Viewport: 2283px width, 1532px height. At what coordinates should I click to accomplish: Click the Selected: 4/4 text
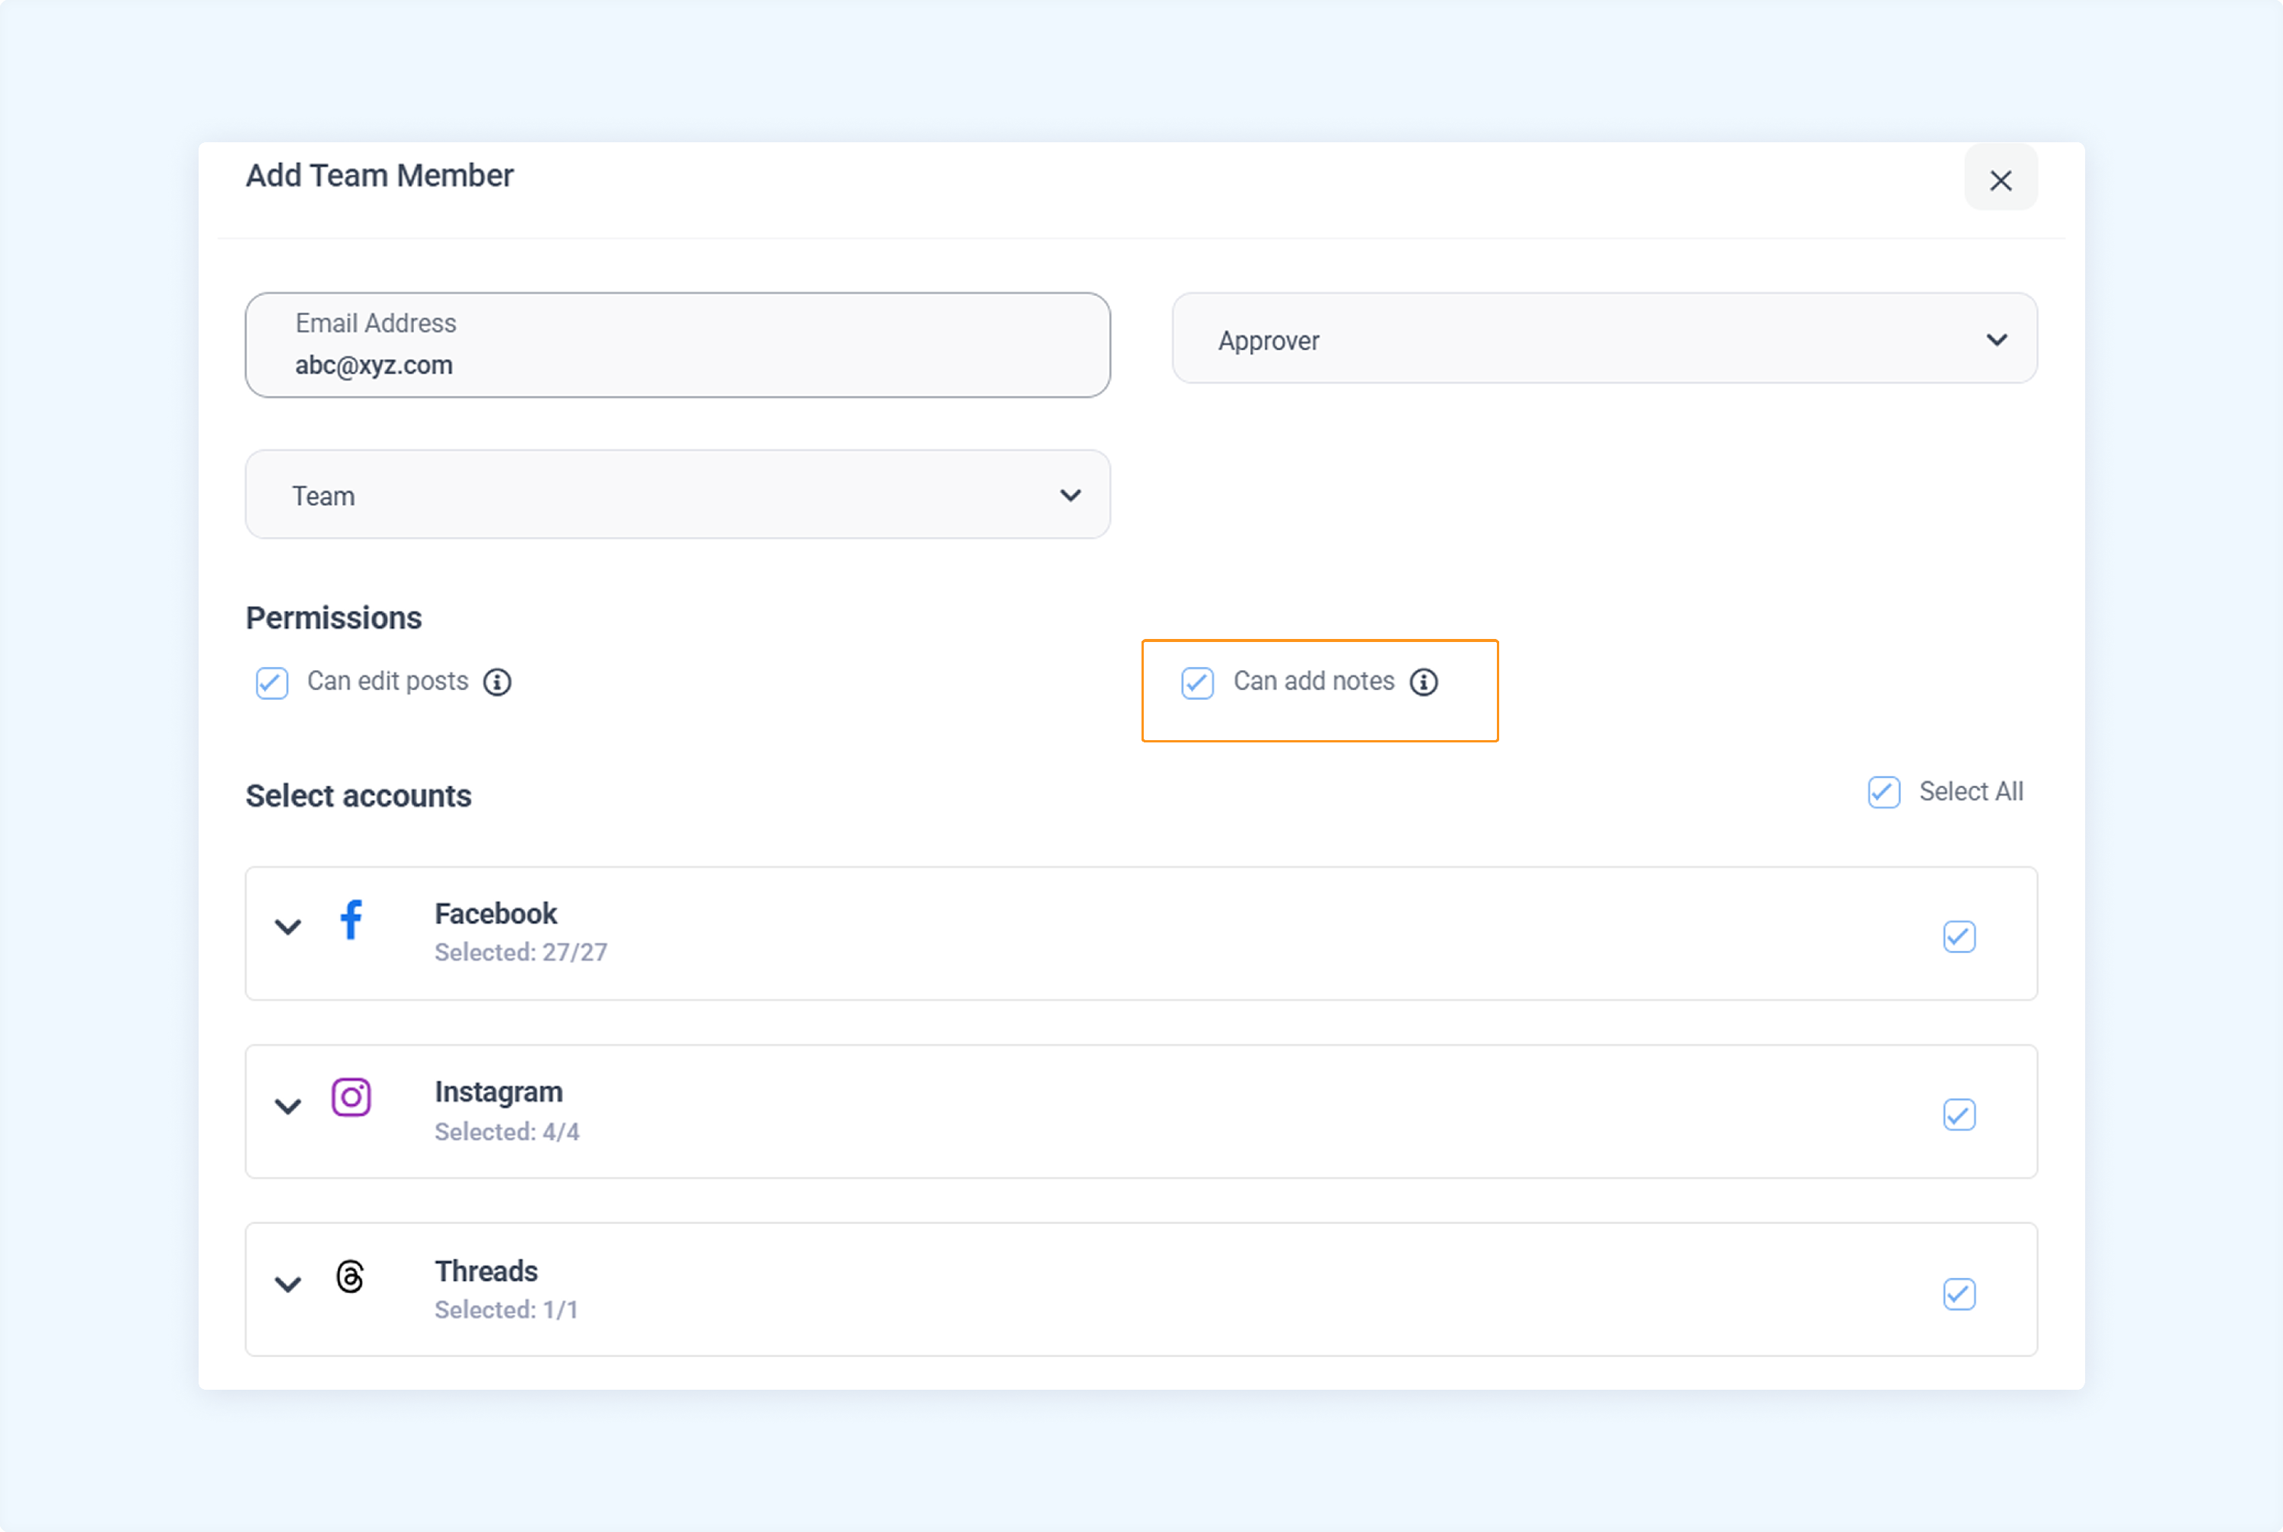click(508, 1131)
